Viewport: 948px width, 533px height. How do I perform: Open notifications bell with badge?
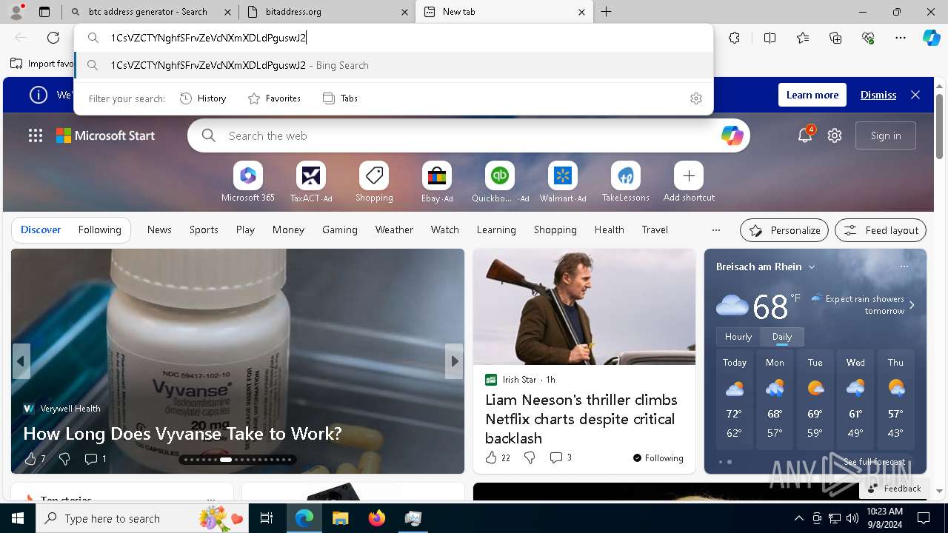[804, 135]
